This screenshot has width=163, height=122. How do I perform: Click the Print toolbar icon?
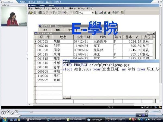(x=40, y=12)
